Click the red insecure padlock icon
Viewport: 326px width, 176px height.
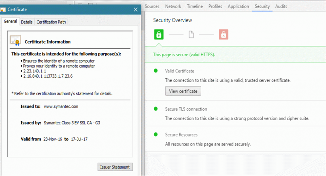(223, 34)
